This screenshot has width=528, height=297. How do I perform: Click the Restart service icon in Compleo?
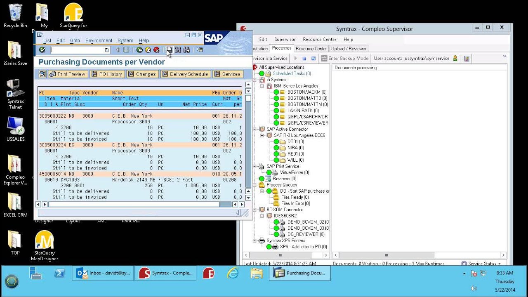313,59
